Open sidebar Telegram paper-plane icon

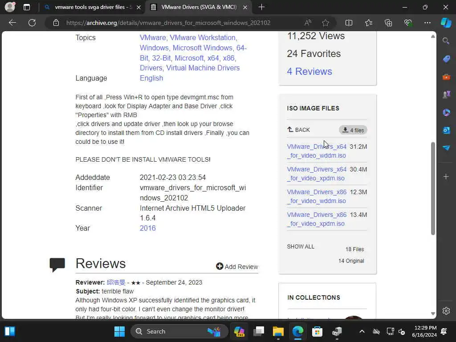point(446,148)
